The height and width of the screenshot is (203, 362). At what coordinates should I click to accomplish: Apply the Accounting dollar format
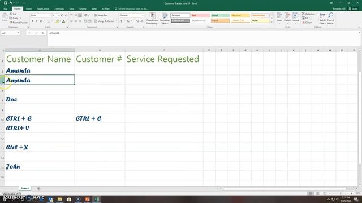tap(122, 21)
